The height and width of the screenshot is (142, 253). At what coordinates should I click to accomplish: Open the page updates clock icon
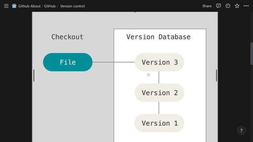pos(228,6)
